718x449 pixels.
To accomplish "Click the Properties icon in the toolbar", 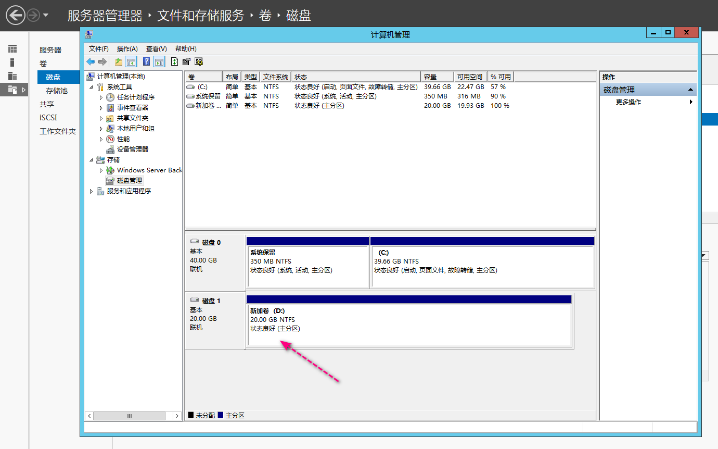I will (x=186, y=62).
